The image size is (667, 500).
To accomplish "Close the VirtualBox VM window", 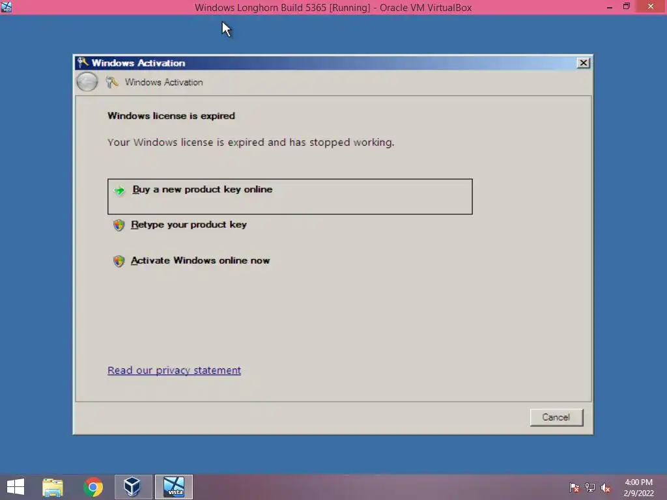I will (651, 7).
